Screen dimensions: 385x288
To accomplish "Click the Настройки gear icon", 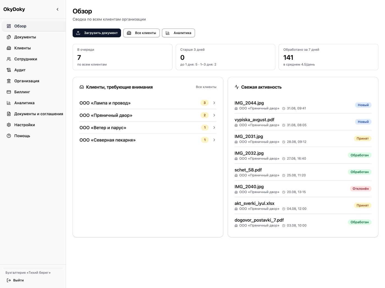I will pos(9,125).
